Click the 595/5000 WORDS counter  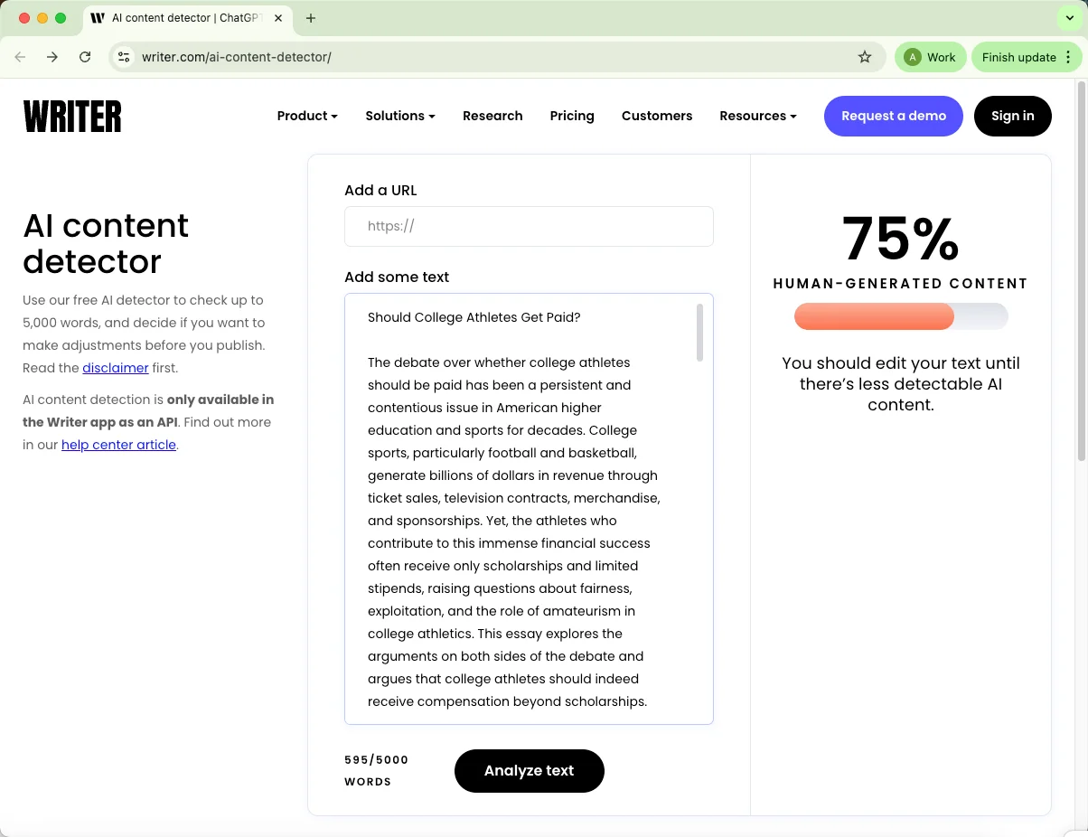coord(377,771)
